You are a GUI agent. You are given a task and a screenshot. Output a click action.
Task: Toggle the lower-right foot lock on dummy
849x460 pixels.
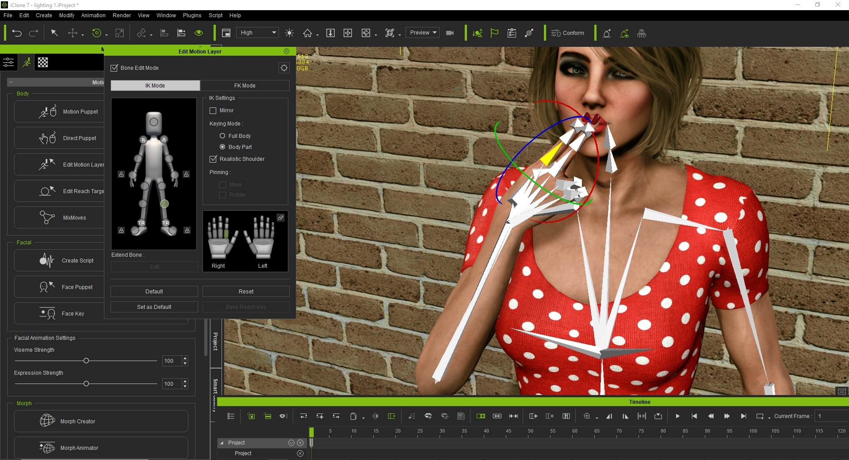tap(187, 230)
